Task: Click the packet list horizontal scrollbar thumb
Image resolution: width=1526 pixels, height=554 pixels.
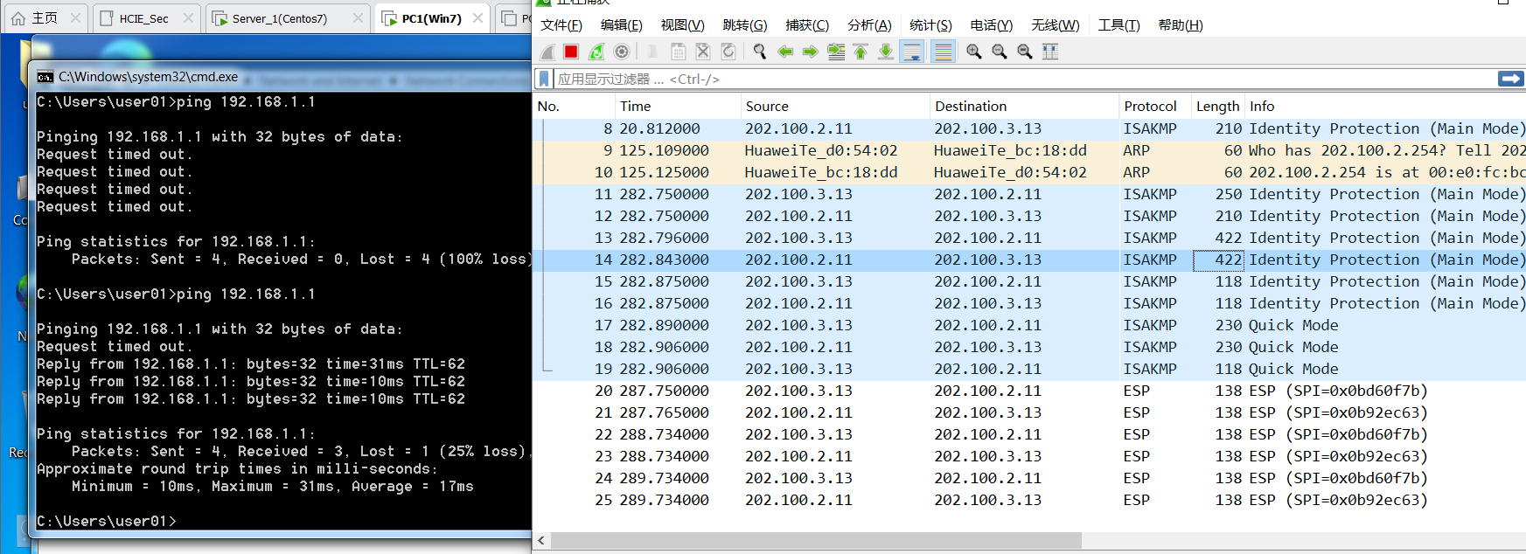Action: pos(816,541)
